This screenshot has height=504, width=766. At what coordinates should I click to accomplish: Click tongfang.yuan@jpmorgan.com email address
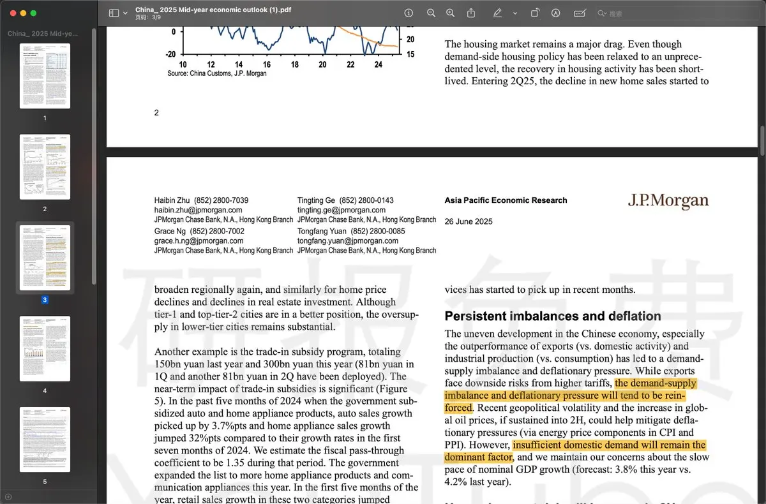348,241
